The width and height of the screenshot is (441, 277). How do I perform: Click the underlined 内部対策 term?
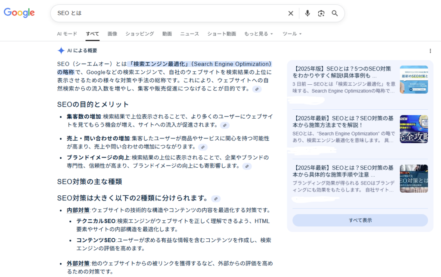[x=78, y=210]
